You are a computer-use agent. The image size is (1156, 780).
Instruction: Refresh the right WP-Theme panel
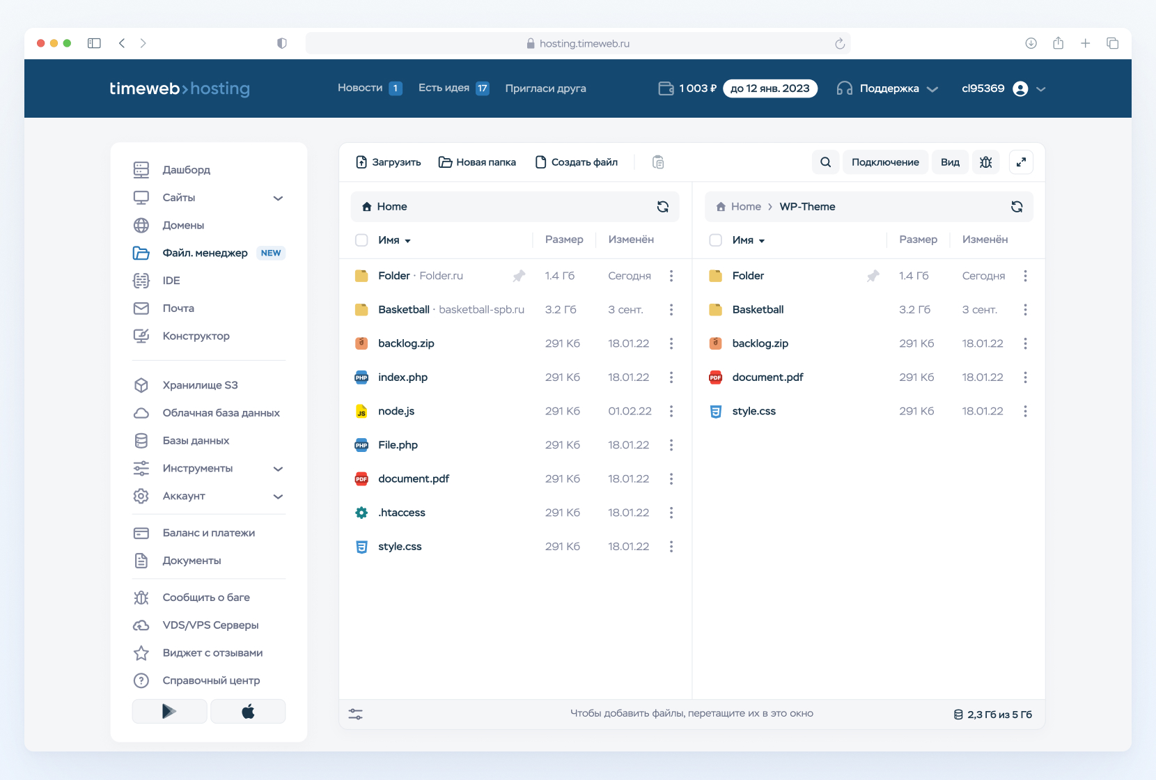click(1017, 207)
